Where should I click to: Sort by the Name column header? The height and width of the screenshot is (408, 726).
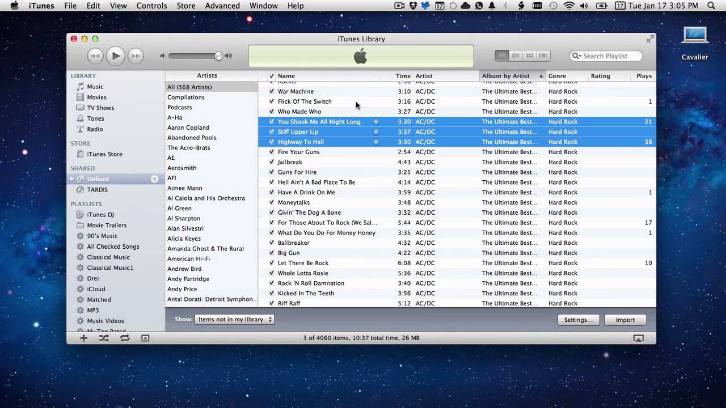(328, 76)
